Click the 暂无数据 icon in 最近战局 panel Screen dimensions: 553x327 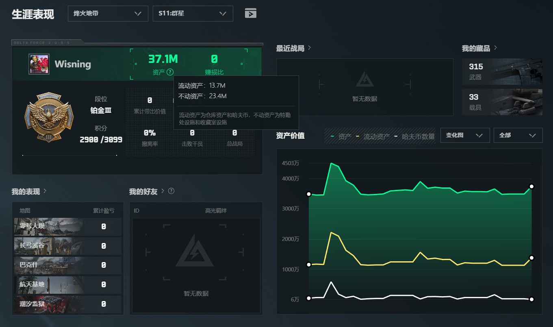365,80
